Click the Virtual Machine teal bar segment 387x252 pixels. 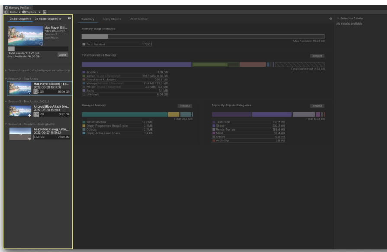[125, 114]
